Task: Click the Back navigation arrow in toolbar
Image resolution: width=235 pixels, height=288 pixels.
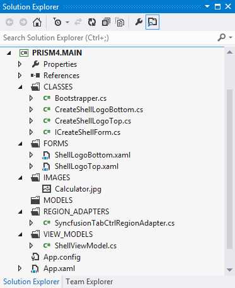Action: coord(9,22)
